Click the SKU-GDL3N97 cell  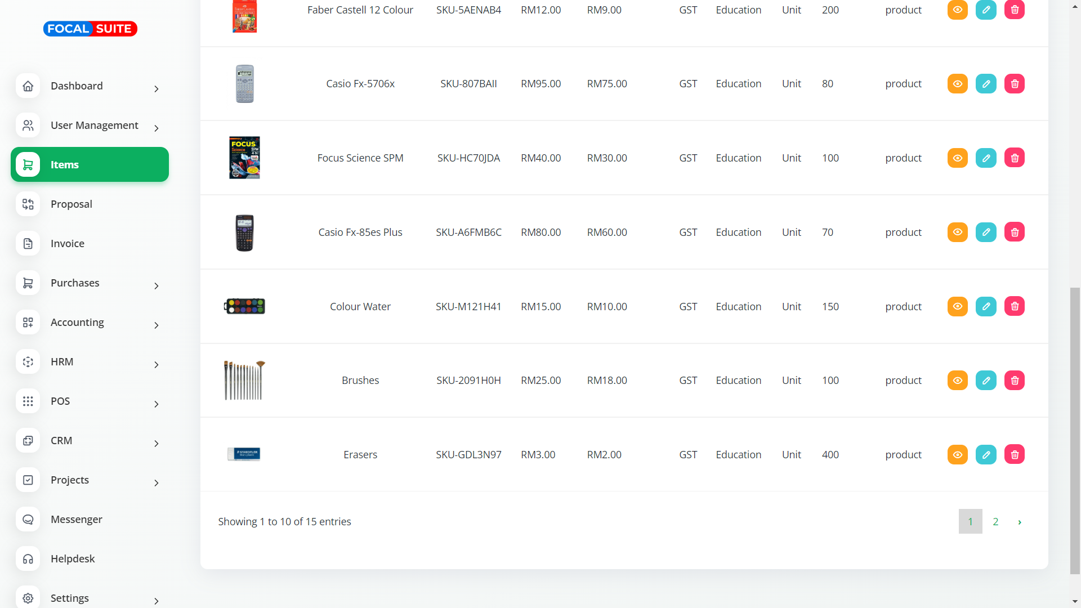point(468,455)
